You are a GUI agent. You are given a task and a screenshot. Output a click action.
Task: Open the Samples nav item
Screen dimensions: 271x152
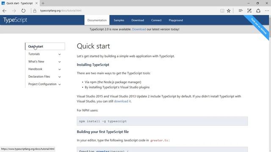click(119, 20)
